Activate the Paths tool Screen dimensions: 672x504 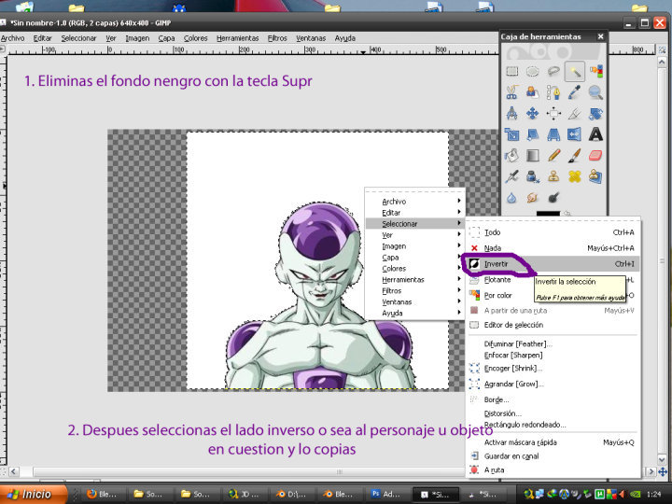pos(553,92)
